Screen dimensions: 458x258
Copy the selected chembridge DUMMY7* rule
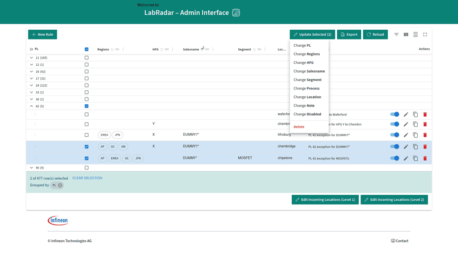pyautogui.click(x=415, y=147)
